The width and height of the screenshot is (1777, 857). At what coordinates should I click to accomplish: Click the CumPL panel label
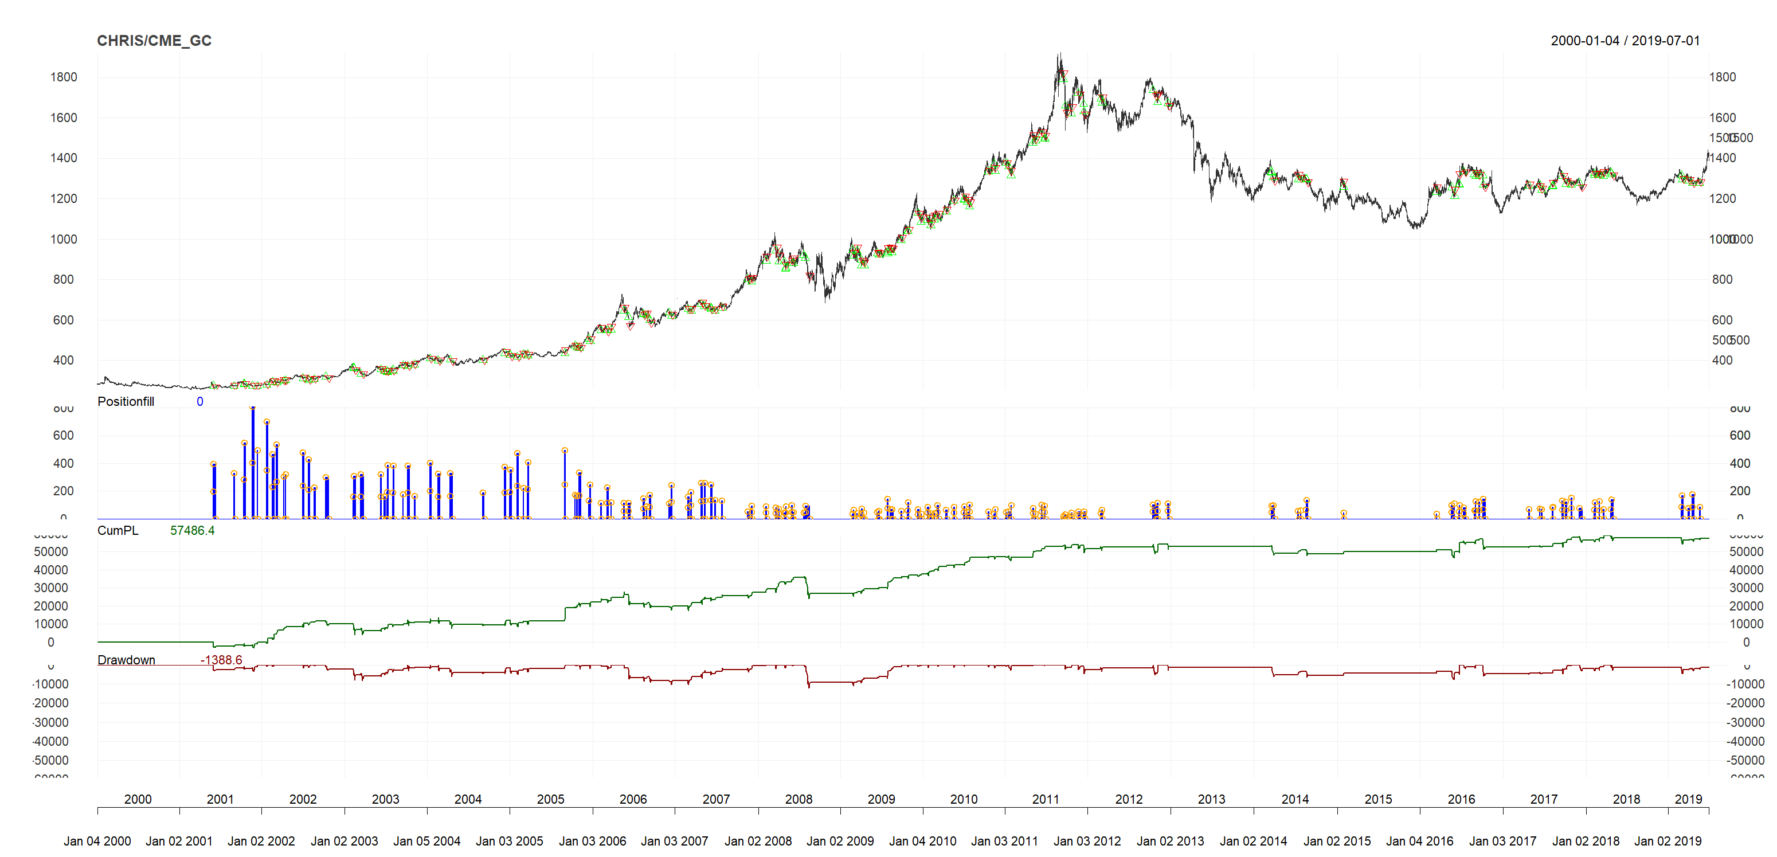pos(118,531)
